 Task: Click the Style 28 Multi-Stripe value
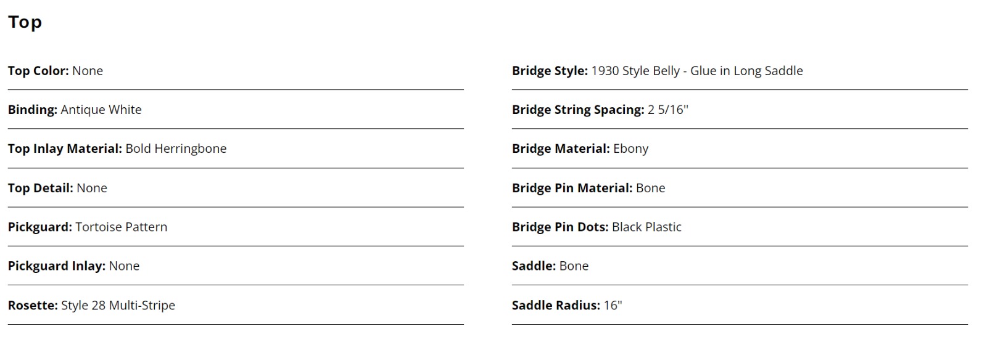[x=118, y=305]
